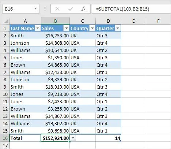Click the Enter checkmark icon in formula bar

tap(71, 9)
